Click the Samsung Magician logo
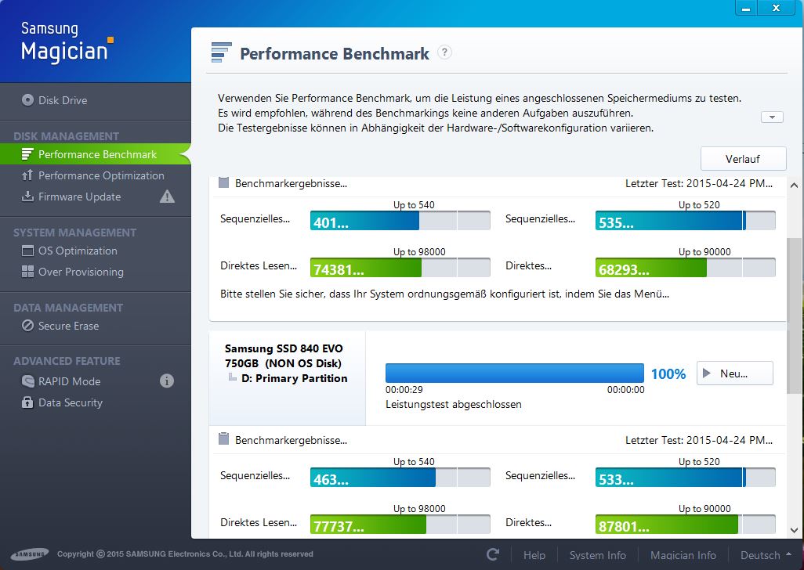The width and height of the screenshot is (804, 570). (x=67, y=42)
